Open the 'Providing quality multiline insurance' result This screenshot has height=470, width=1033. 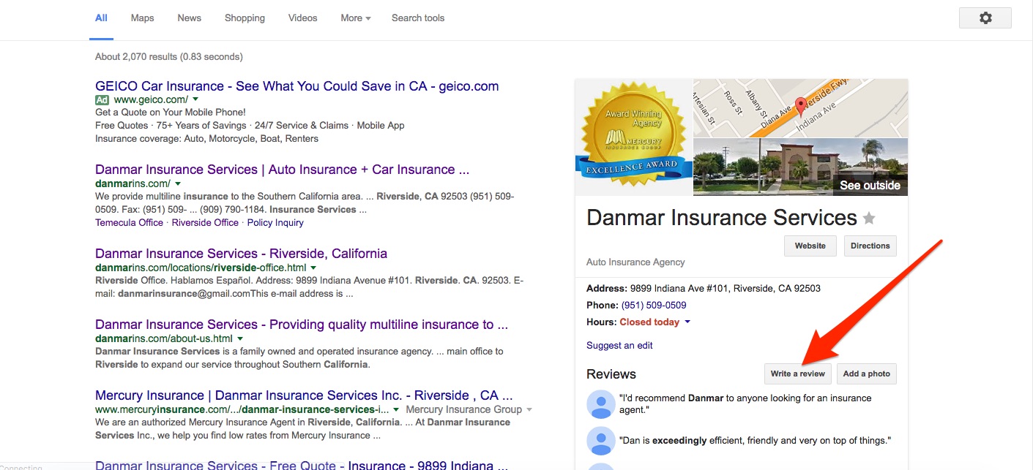(302, 325)
